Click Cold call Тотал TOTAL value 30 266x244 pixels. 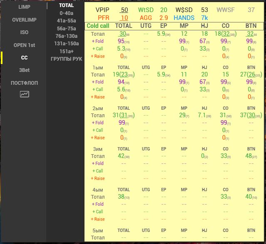[124, 34]
